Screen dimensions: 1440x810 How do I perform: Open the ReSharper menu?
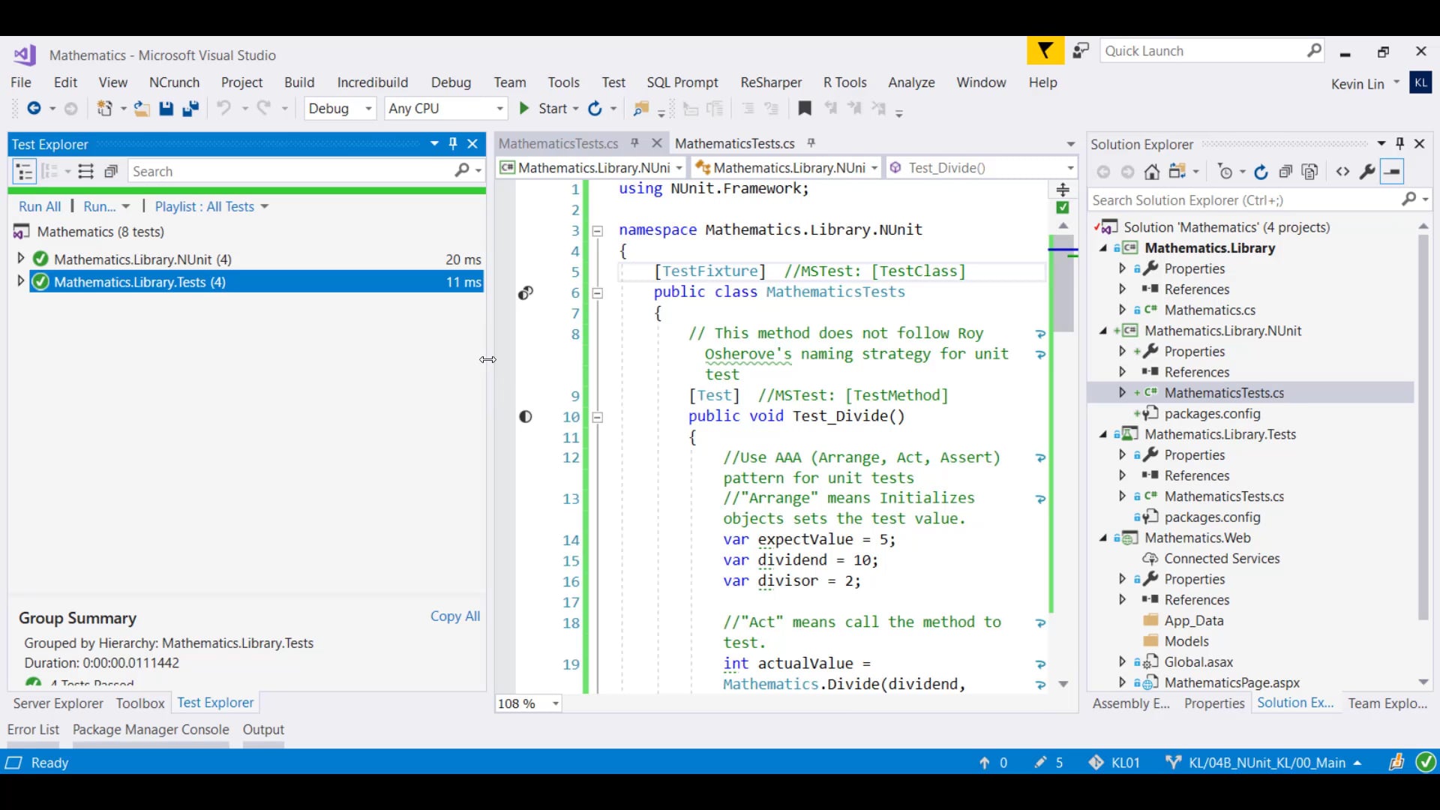(770, 82)
